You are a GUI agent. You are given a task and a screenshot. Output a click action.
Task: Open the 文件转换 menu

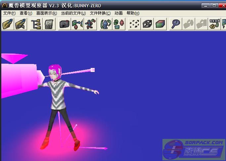(x=100, y=13)
